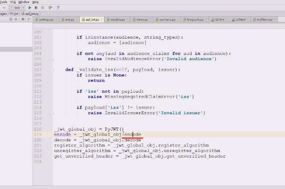The width and height of the screenshot is (285, 189).
Task: Click 'PyJWT()' on line 218
Action: point(114,129)
